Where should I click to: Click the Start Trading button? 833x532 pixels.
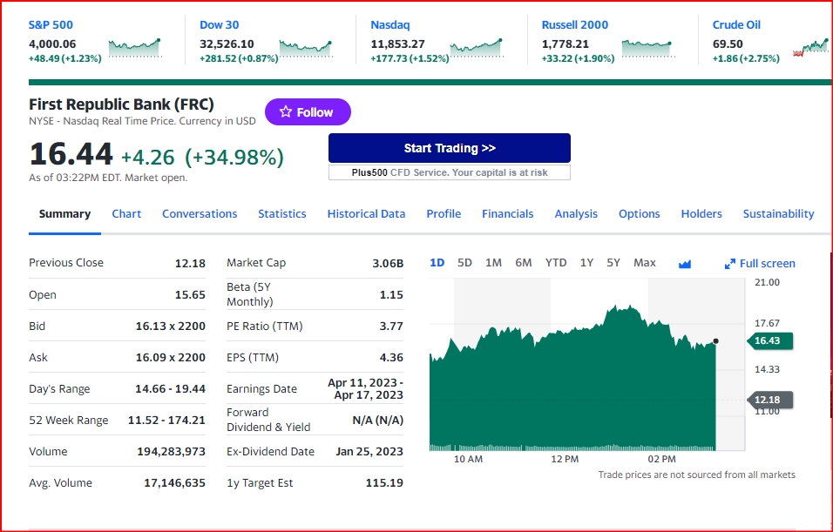[450, 148]
